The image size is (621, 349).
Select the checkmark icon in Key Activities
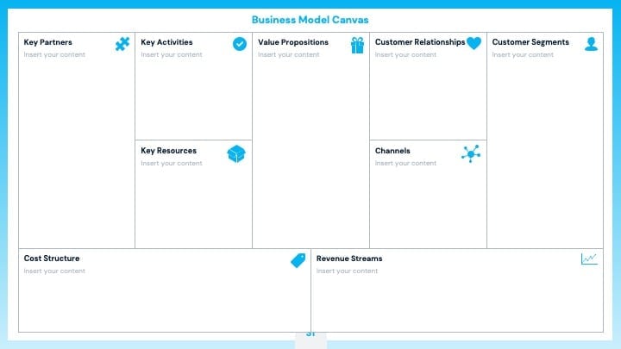(240, 44)
